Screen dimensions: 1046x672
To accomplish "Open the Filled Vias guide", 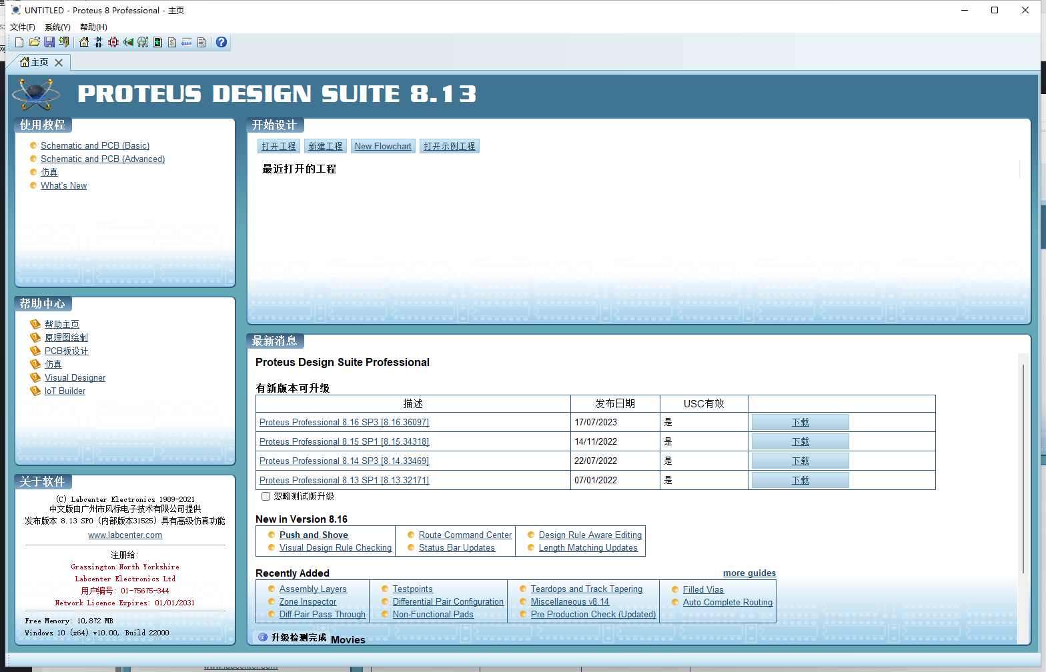I will [x=703, y=589].
